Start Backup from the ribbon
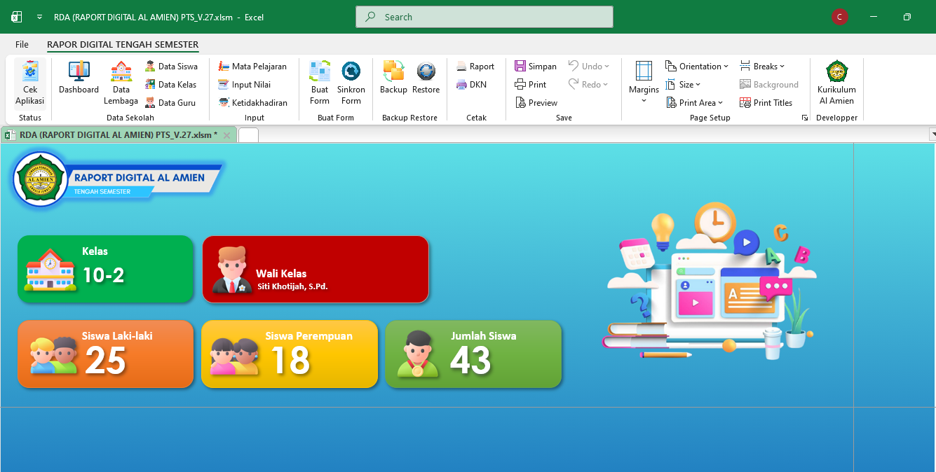The width and height of the screenshot is (936, 472). [x=393, y=78]
